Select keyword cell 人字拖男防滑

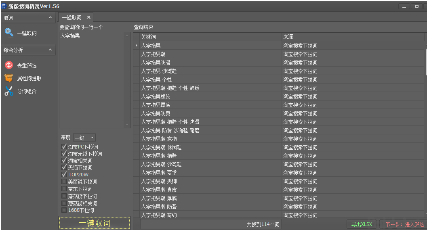tap(211, 63)
